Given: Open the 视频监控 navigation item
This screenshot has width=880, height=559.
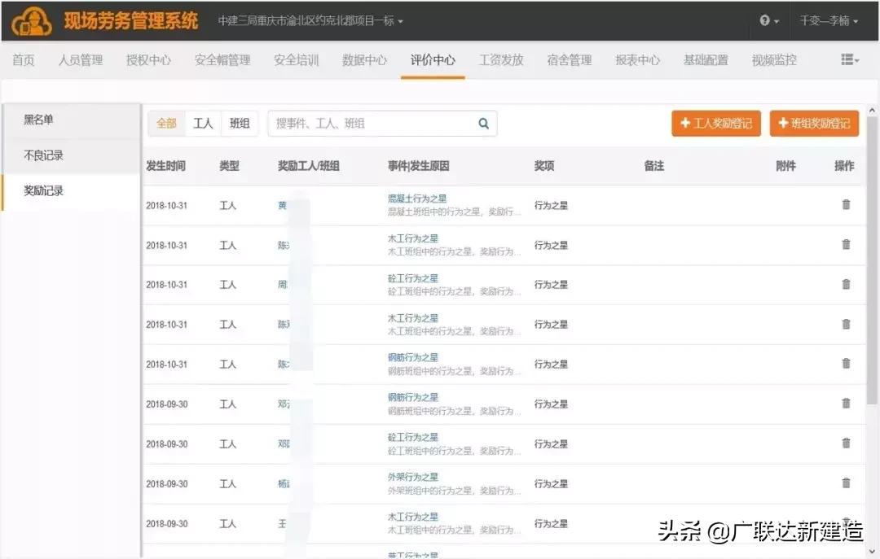Looking at the screenshot, I should 772,59.
